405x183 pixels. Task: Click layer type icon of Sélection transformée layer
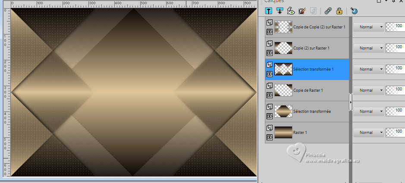270,107
